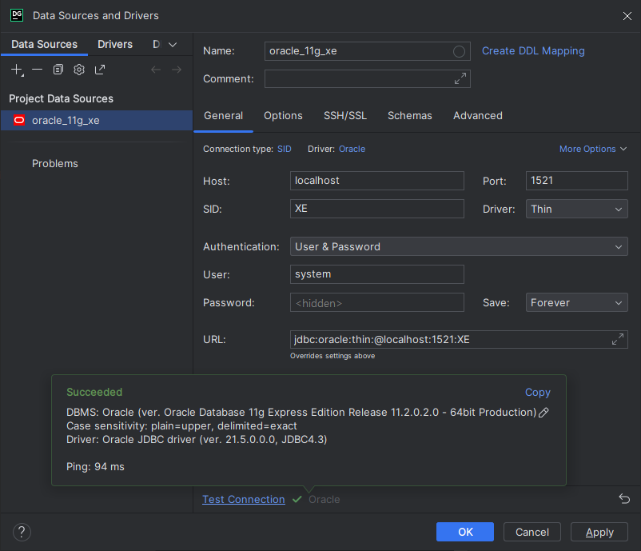Click the DataGrip logo icon
641x551 pixels.
coord(17,15)
